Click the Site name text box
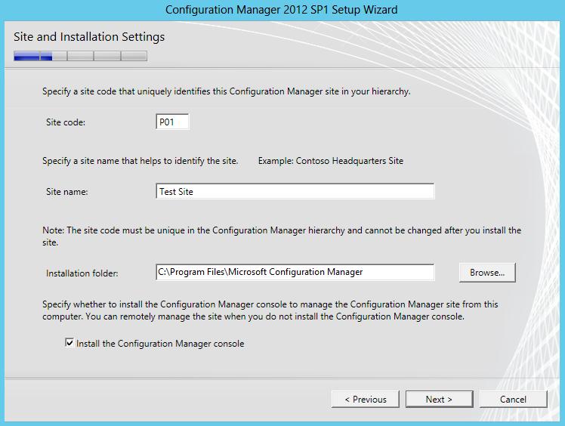 tap(295, 191)
